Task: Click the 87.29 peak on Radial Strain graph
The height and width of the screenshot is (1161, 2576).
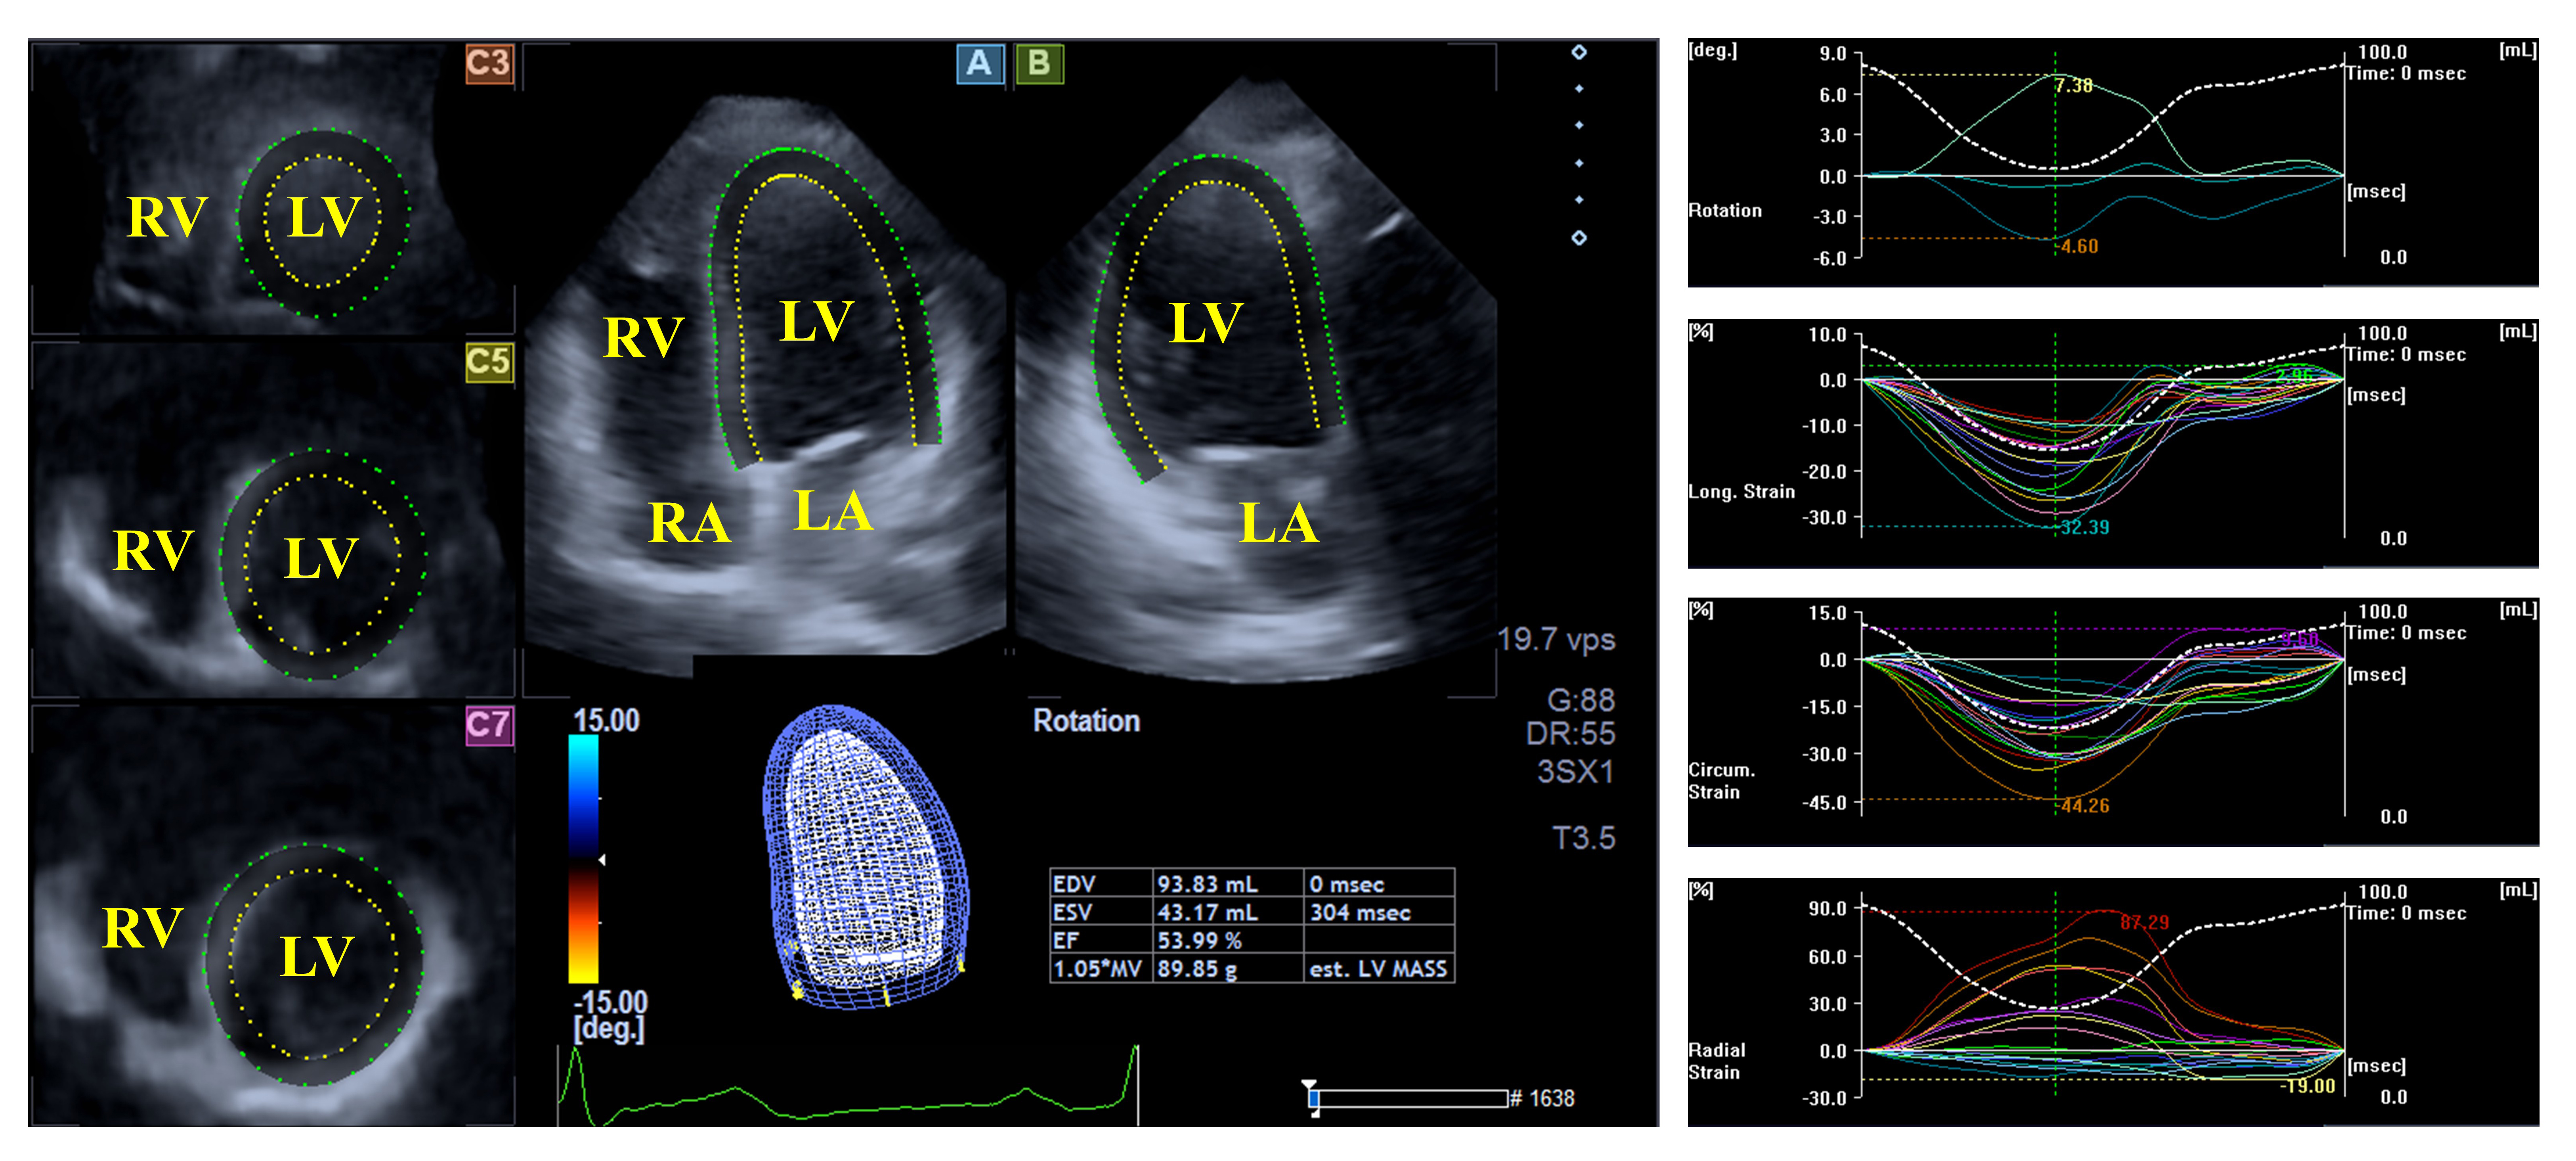Action: (2144, 922)
